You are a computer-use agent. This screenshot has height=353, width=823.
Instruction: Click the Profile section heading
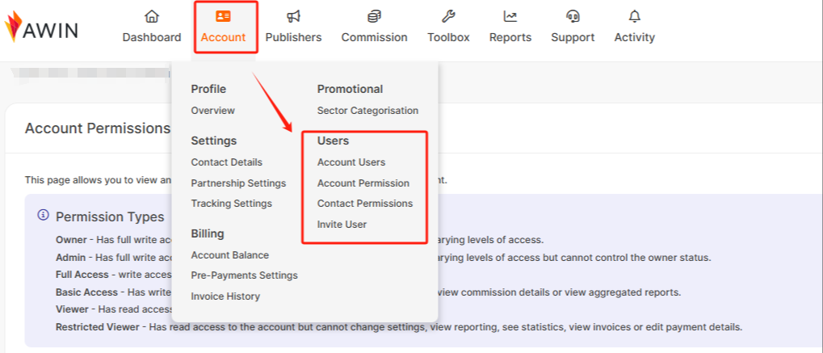(208, 90)
